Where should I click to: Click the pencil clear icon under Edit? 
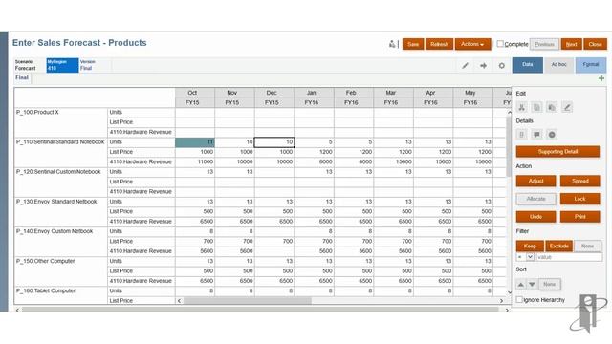click(x=567, y=107)
